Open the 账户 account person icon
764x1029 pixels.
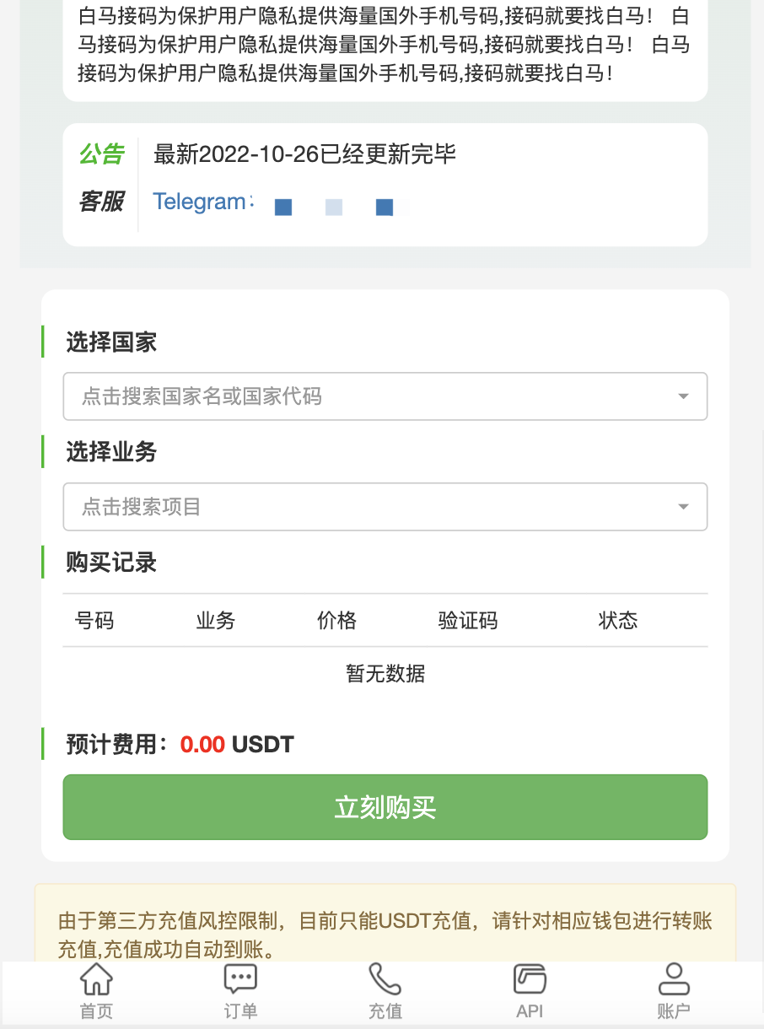point(674,980)
